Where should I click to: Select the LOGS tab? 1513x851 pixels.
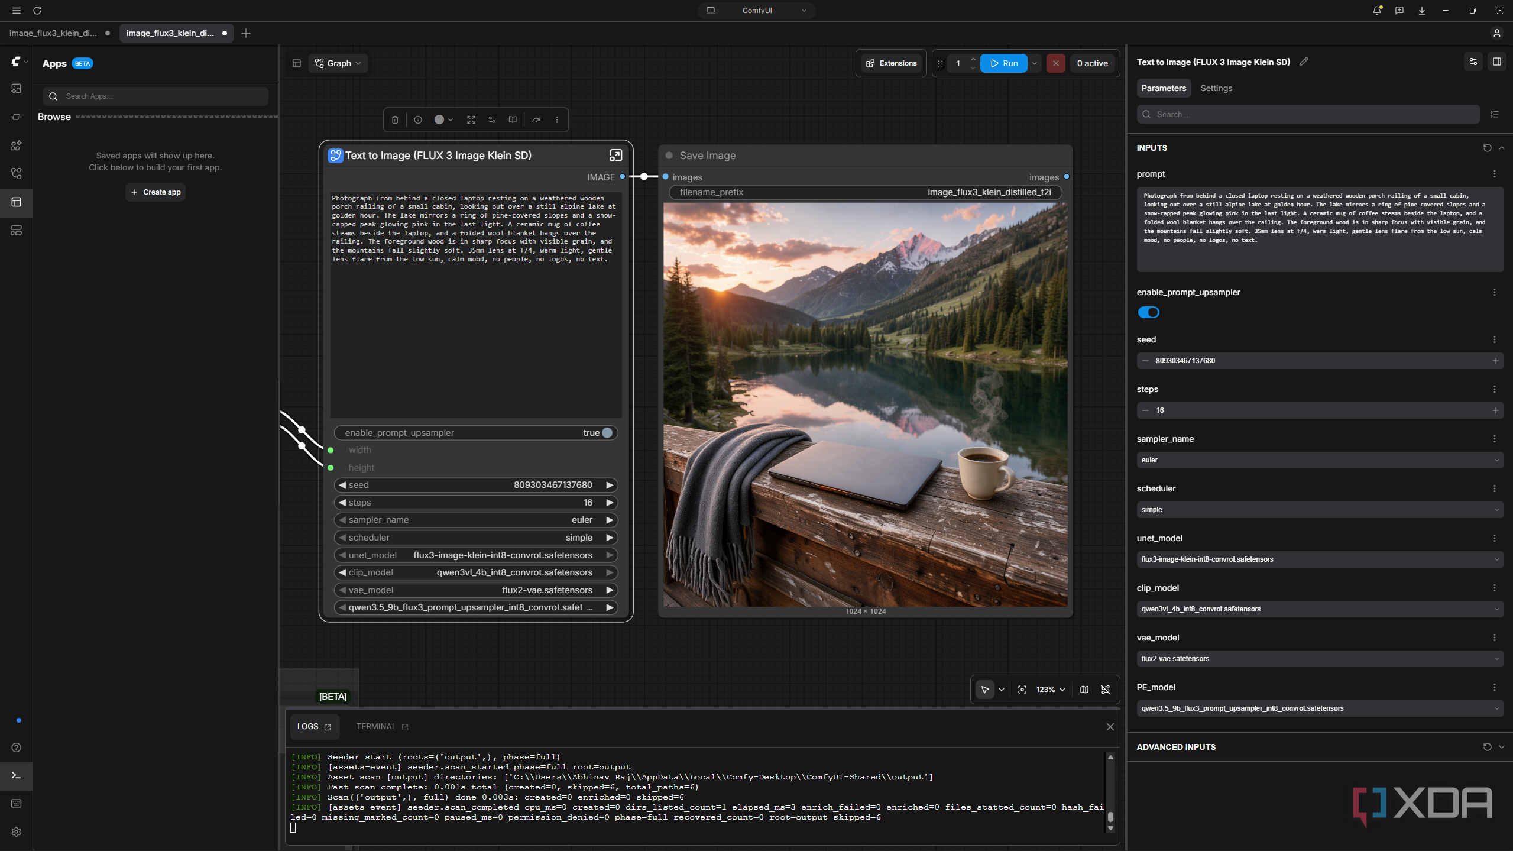(x=314, y=726)
